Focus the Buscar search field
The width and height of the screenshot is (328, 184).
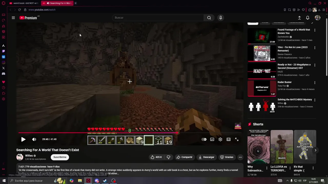point(158,18)
